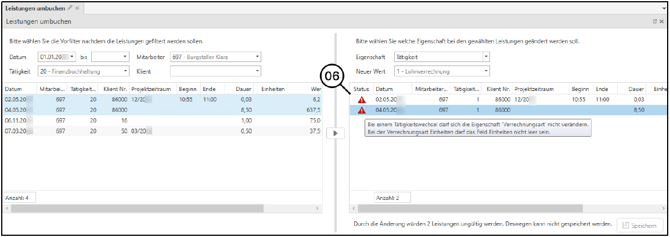Click the warning icon in the 04.05 row
Screen dimensions: 670x237
click(362, 110)
